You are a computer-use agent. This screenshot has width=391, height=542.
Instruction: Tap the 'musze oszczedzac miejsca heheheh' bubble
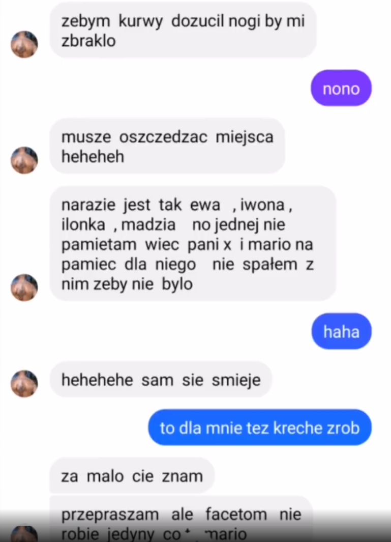coord(167,146)
